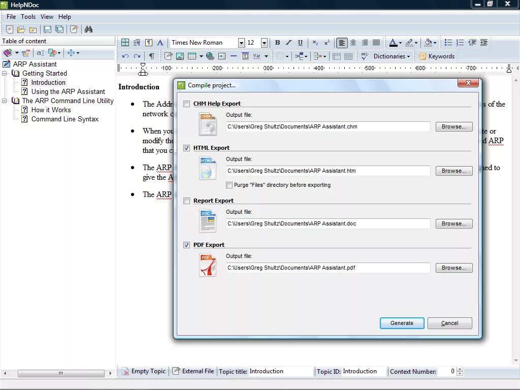
Task: Center align the text
Action: 353,43
